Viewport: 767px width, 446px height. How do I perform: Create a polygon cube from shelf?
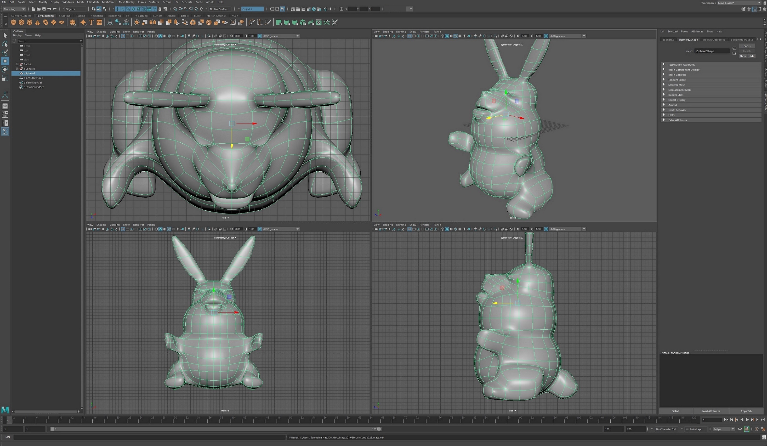pyautogui.click(x=21, y=22)
